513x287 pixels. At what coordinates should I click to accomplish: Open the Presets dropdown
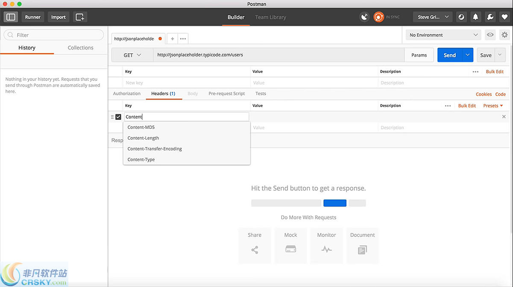pos(493,106)
